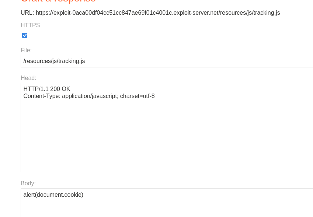This screenshot has width=313, height=217.
Task: Click the "File:" field label
Action: [26, 50]
